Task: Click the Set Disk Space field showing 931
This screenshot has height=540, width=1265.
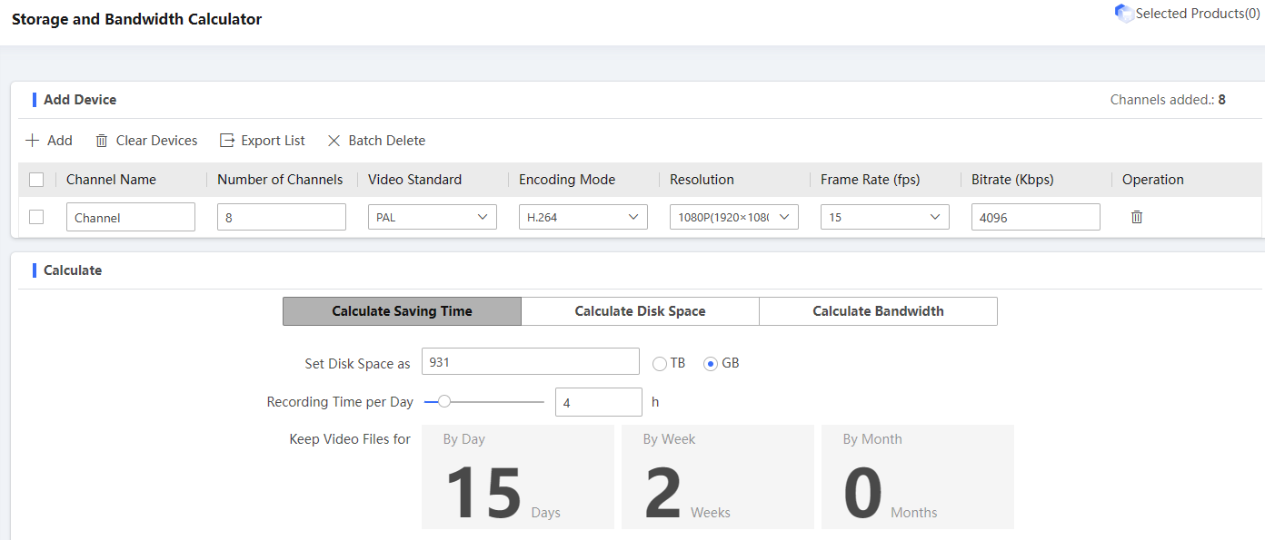Action: tap(530, 361)
